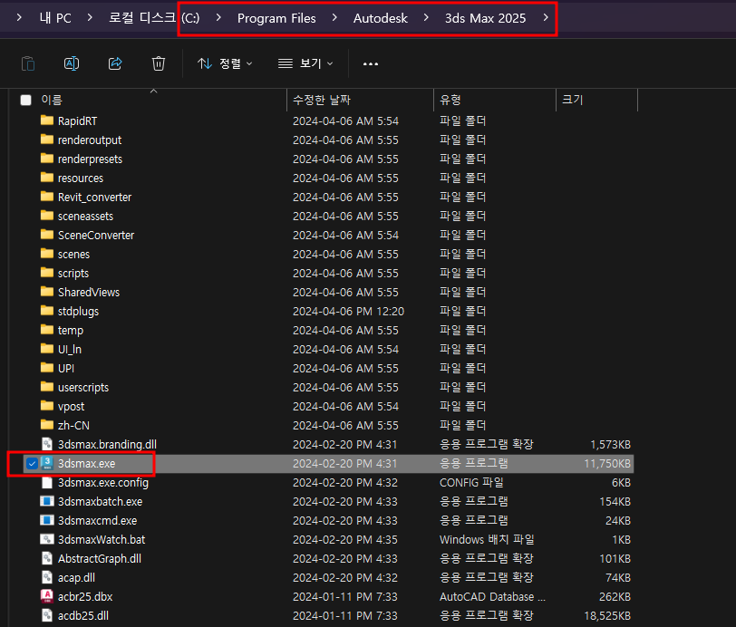Select the stdplugs folder icon
The width and height of the screenshot is (736, 627).
(47, 311)
